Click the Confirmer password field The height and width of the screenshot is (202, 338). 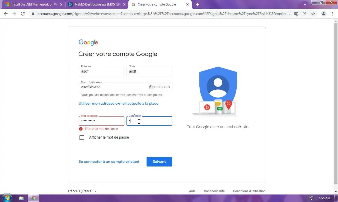[x=149, y=121]
